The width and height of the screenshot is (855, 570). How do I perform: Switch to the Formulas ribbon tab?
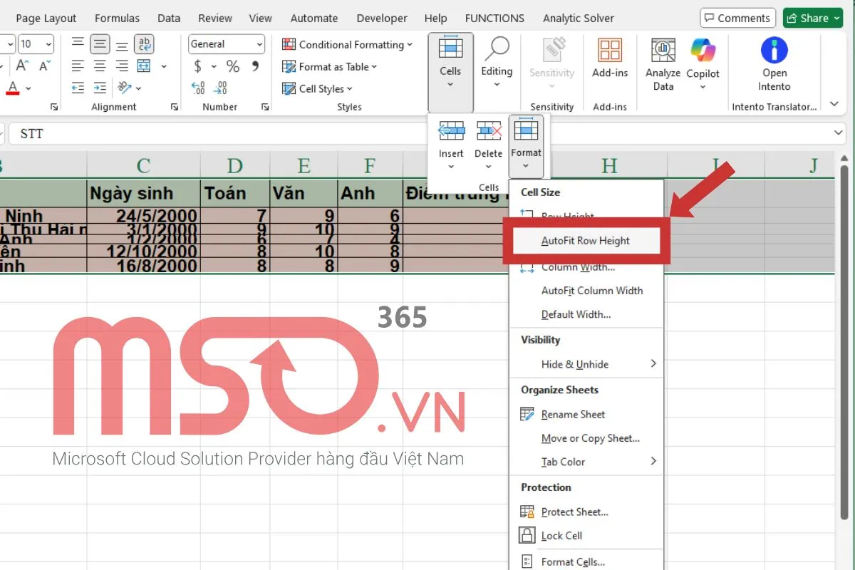[117, 19]
